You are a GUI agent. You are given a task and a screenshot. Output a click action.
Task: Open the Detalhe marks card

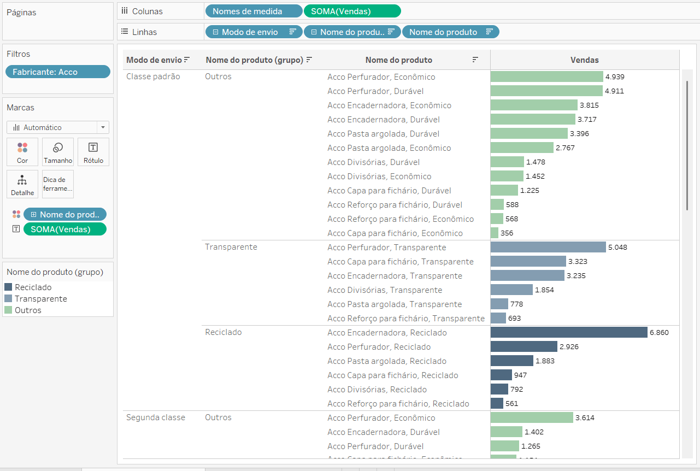click(x=22, y=184)
